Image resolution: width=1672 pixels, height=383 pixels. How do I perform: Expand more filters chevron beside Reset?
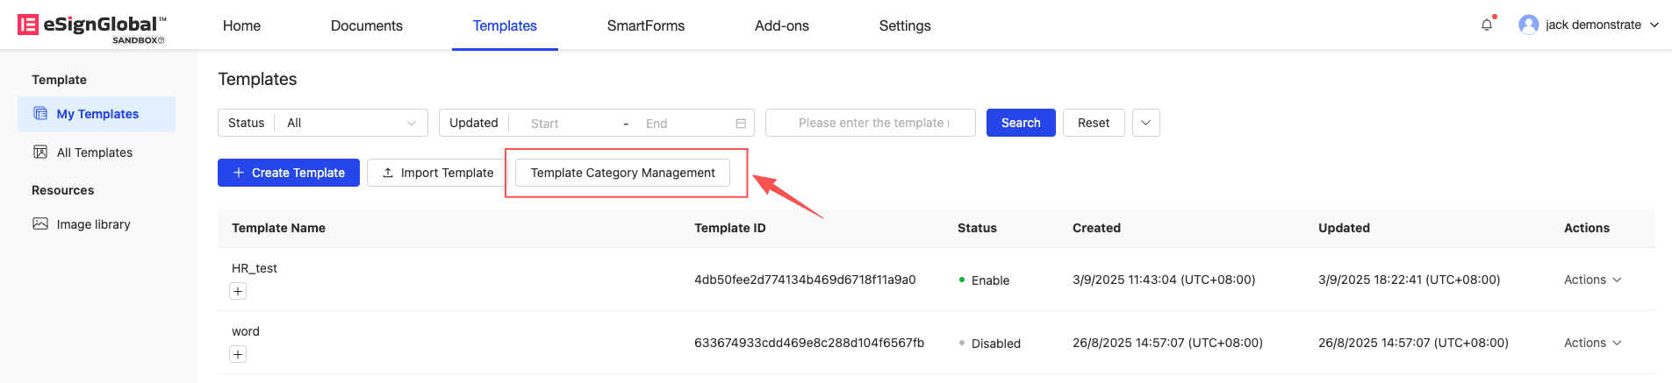[1145, 123]
